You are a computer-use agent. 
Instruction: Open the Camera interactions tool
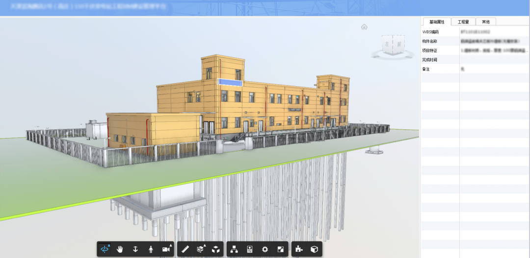point(166,249)
